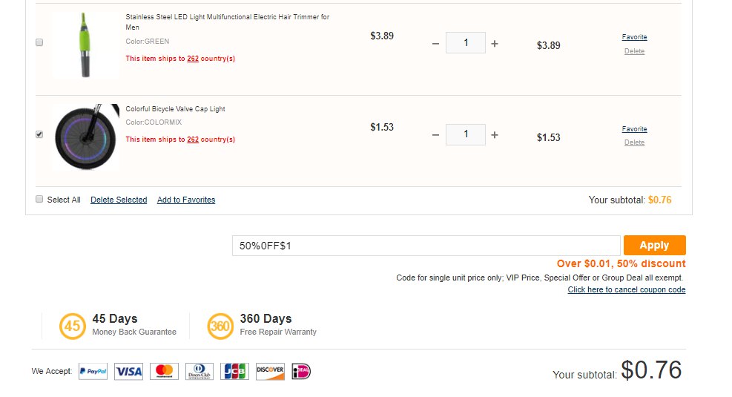Image resolution: width=732 pixels, height=397 pixels.
Task: Tick the Select All checkbox
Action: click(x=39, y=199)
